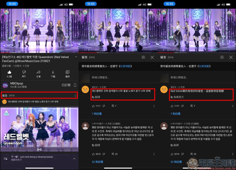Expand 7 則回覆 replies in middle screen
The width and height of the screenshot is (236, 170).
pos(97,113)
